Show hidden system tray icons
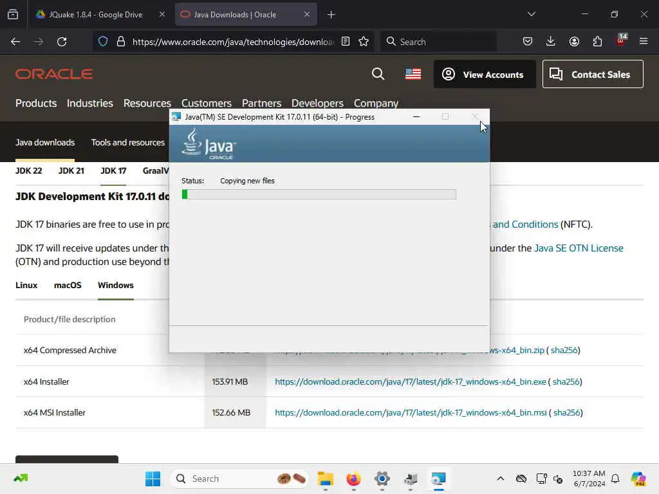This screenshot has height=494, width=659. (x=501, y=479)
